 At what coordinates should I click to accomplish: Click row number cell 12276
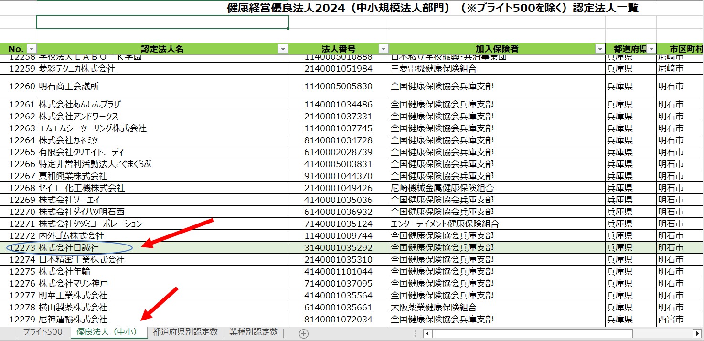pyautogui.click(x=19, y=284)
